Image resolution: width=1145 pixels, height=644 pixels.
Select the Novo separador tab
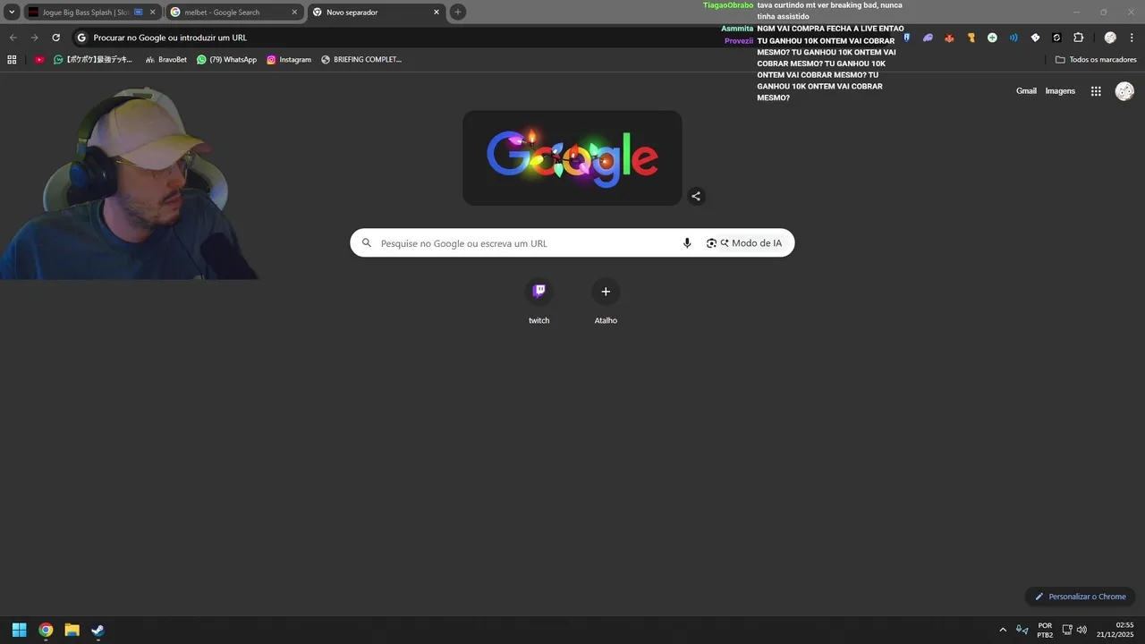click(376, 13)
